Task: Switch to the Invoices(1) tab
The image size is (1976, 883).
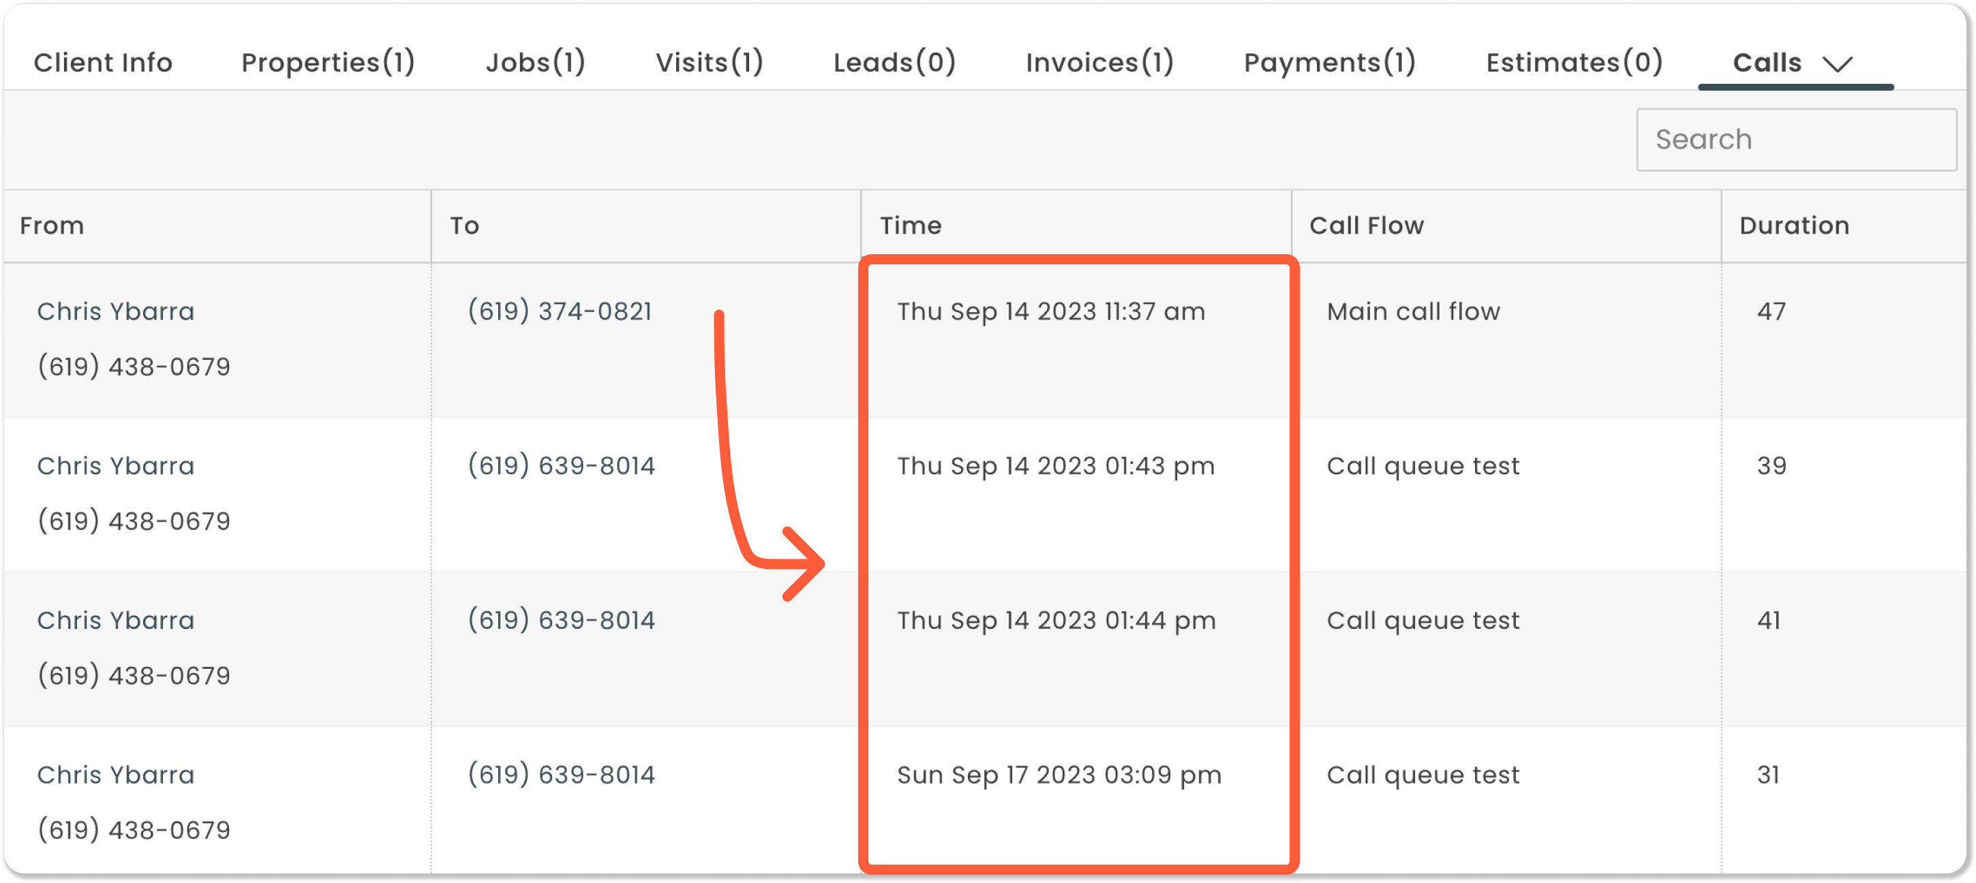Action: click(1099, 63)
